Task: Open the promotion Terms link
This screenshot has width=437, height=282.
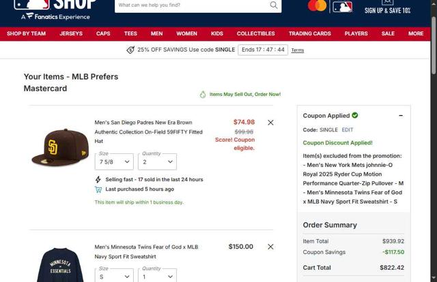Action: tap(298, 50)
